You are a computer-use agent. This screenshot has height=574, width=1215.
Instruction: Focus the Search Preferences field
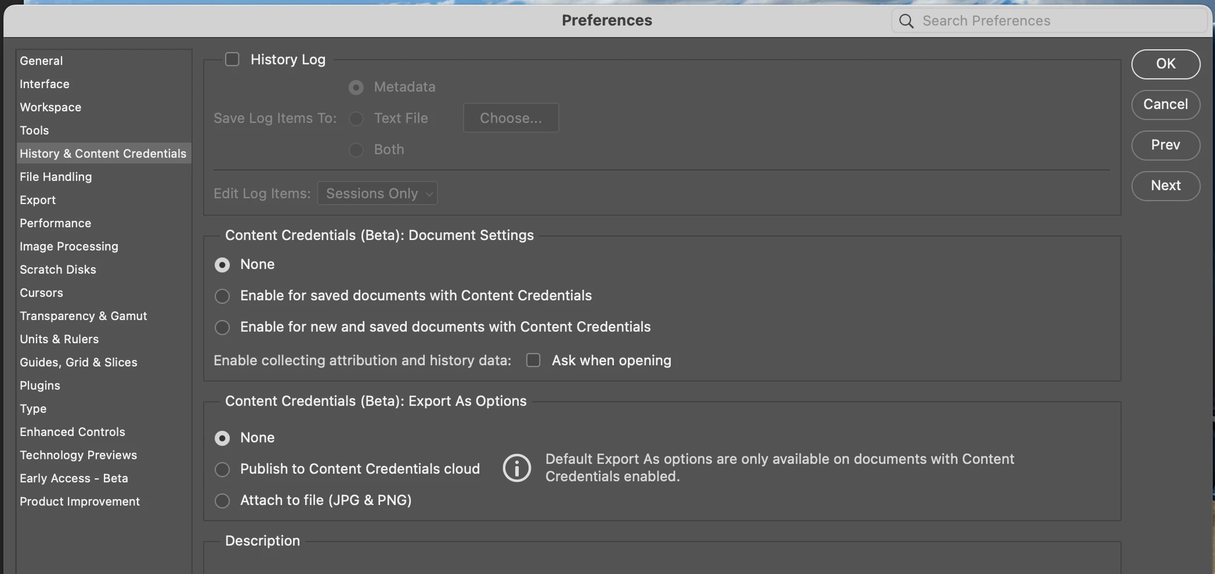pyautogui.click(x=1049, y=21)
